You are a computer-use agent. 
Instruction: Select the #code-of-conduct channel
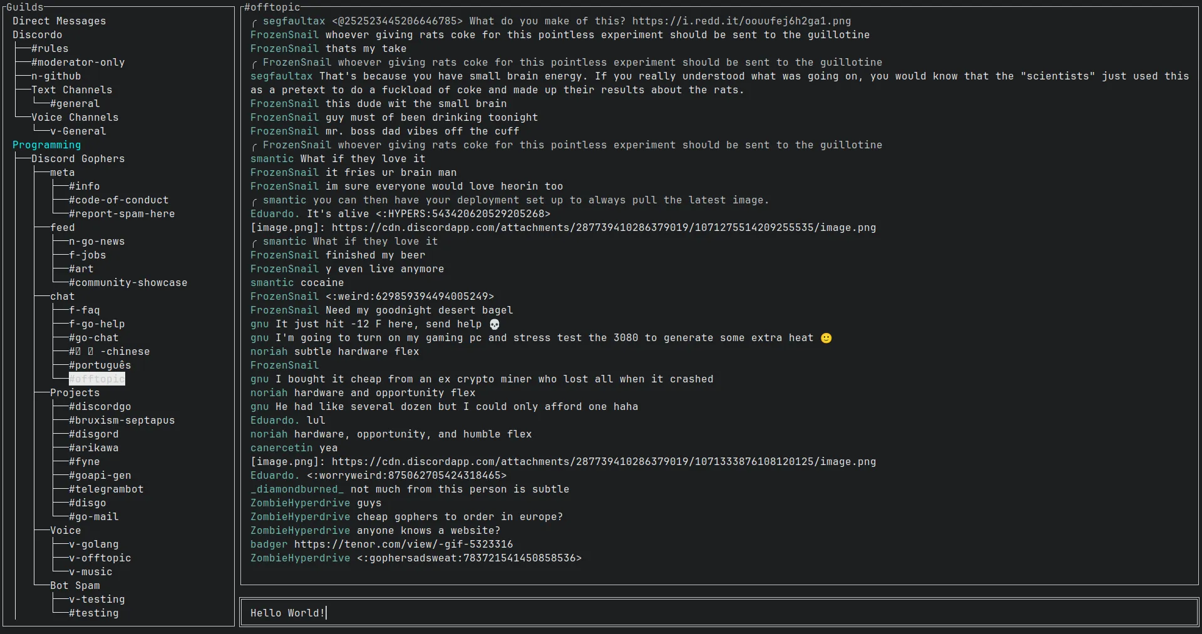[118, 200]
